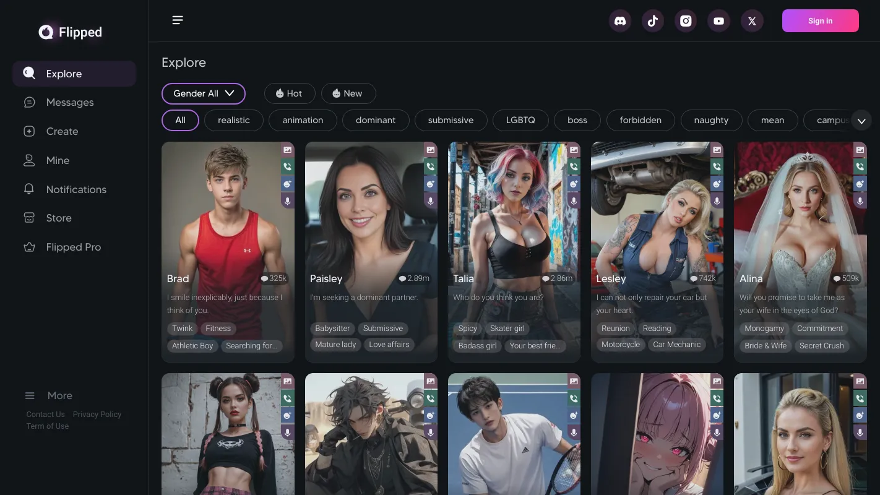Image resolution: width=880 pixels, height=495 pixels.
Task: Start a voice call on Paisley's card
Action: tap(430, 166)
